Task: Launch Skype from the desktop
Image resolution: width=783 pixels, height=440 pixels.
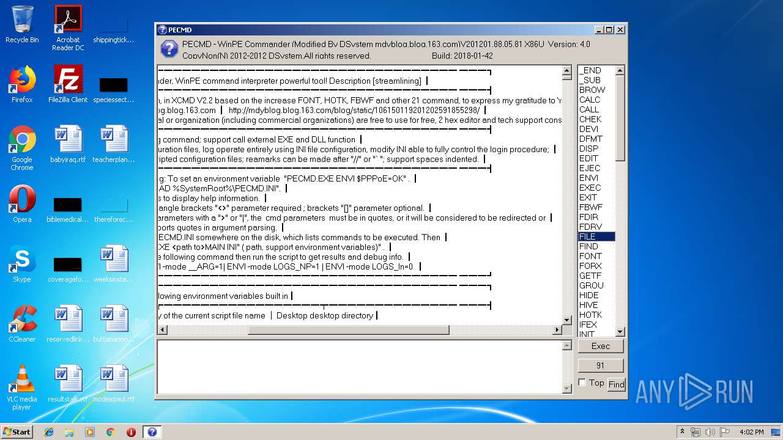Action: (x=22, y=264)
